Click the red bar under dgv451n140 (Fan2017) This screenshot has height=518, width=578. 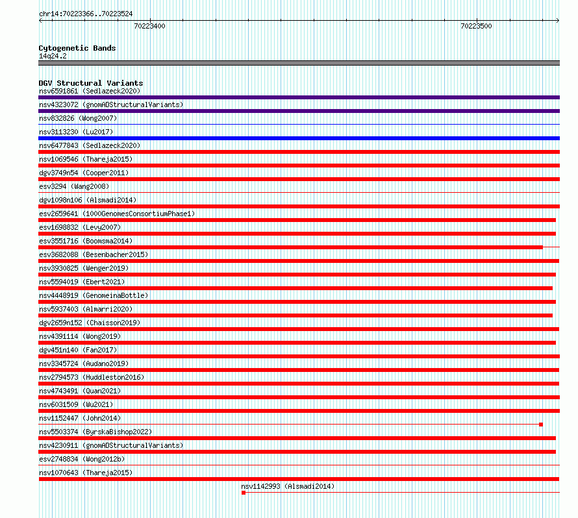point(299,356)
